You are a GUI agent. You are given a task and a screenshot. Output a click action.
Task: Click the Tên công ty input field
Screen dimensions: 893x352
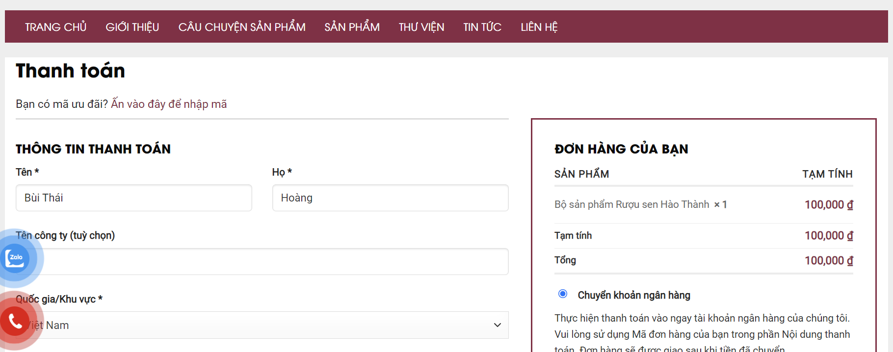(275, 262)
